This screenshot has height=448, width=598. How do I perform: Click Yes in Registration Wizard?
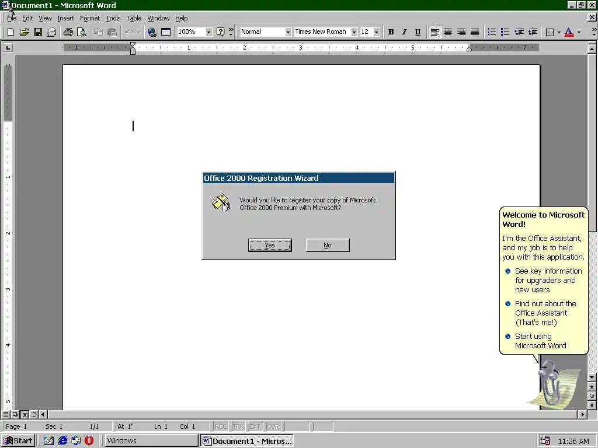[270, 245]
